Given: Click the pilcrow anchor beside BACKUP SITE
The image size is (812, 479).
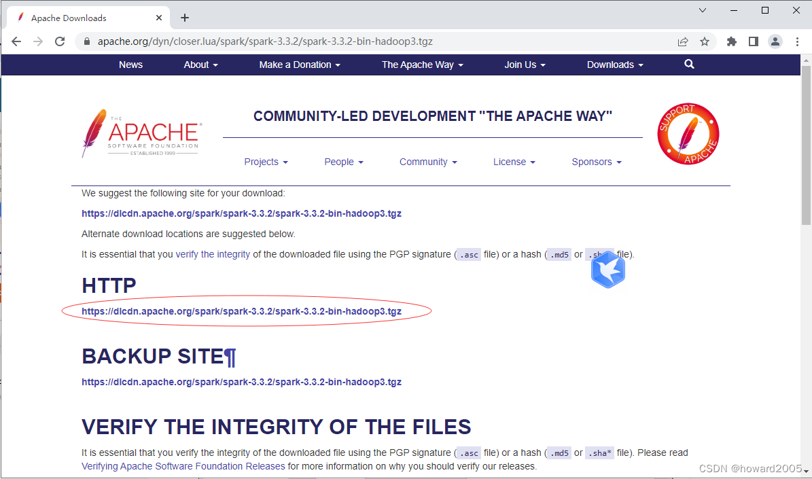Looking at the screenshot, I should pyautogui.click(x=230, y=357).
